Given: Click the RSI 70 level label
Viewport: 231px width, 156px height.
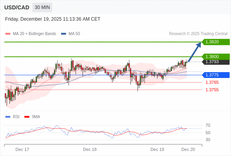Looking at the screenshot, I should point(208,125).
